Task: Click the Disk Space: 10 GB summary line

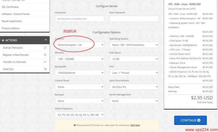Action: pos(190,41)
